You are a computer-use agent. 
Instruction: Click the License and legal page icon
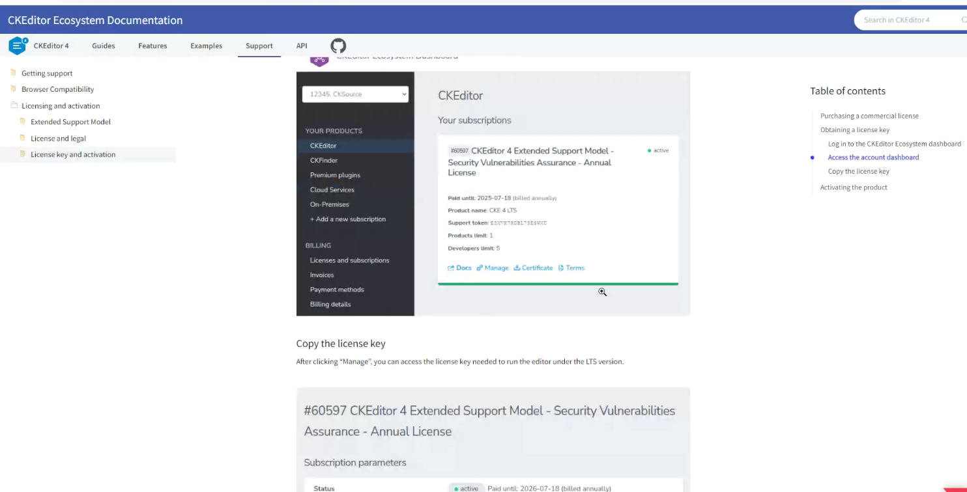[23, 138]
